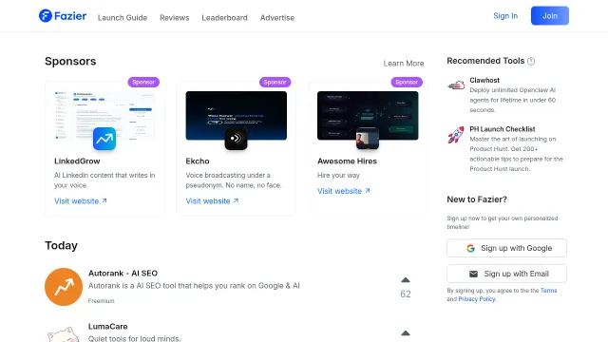608x342 pixels.
Task: Click the Freemium tag under Autorank
Action: [x=102, y=301]
